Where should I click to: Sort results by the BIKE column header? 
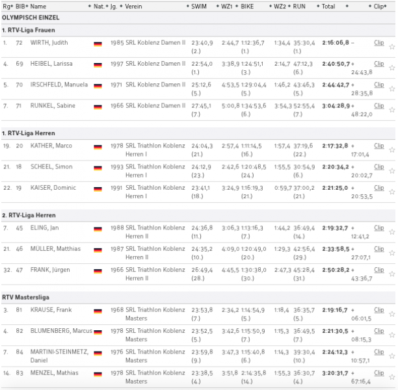click(x=247, y=6)
